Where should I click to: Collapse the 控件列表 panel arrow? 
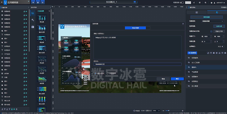[x=51, y=7]
